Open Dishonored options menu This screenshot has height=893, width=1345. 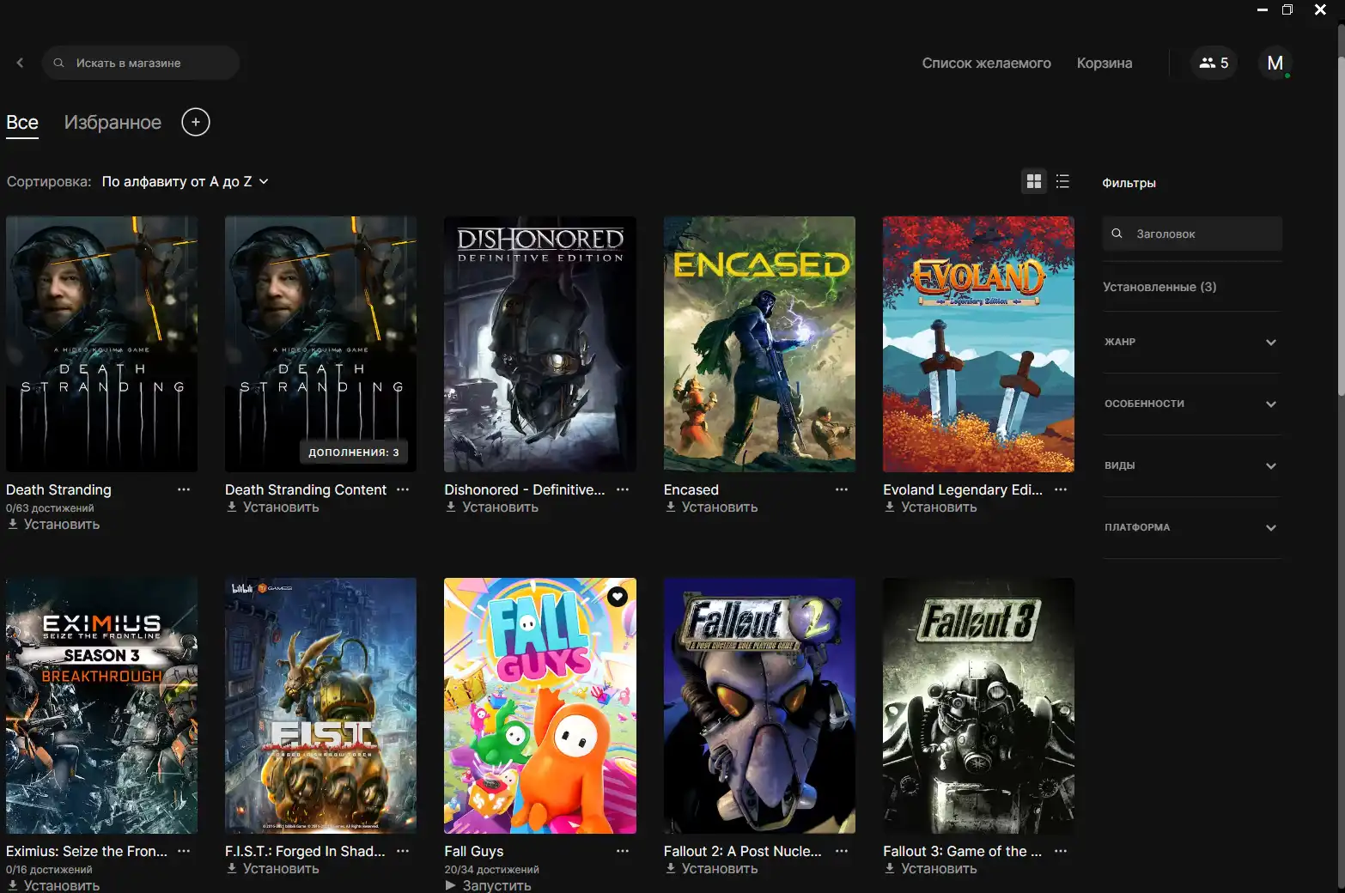[x=623, y=489]
